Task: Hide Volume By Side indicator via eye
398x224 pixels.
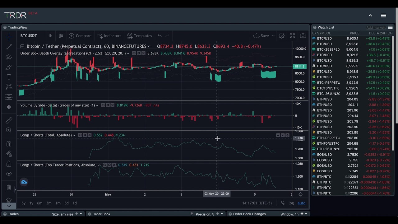Action: (x=103, y=105)
